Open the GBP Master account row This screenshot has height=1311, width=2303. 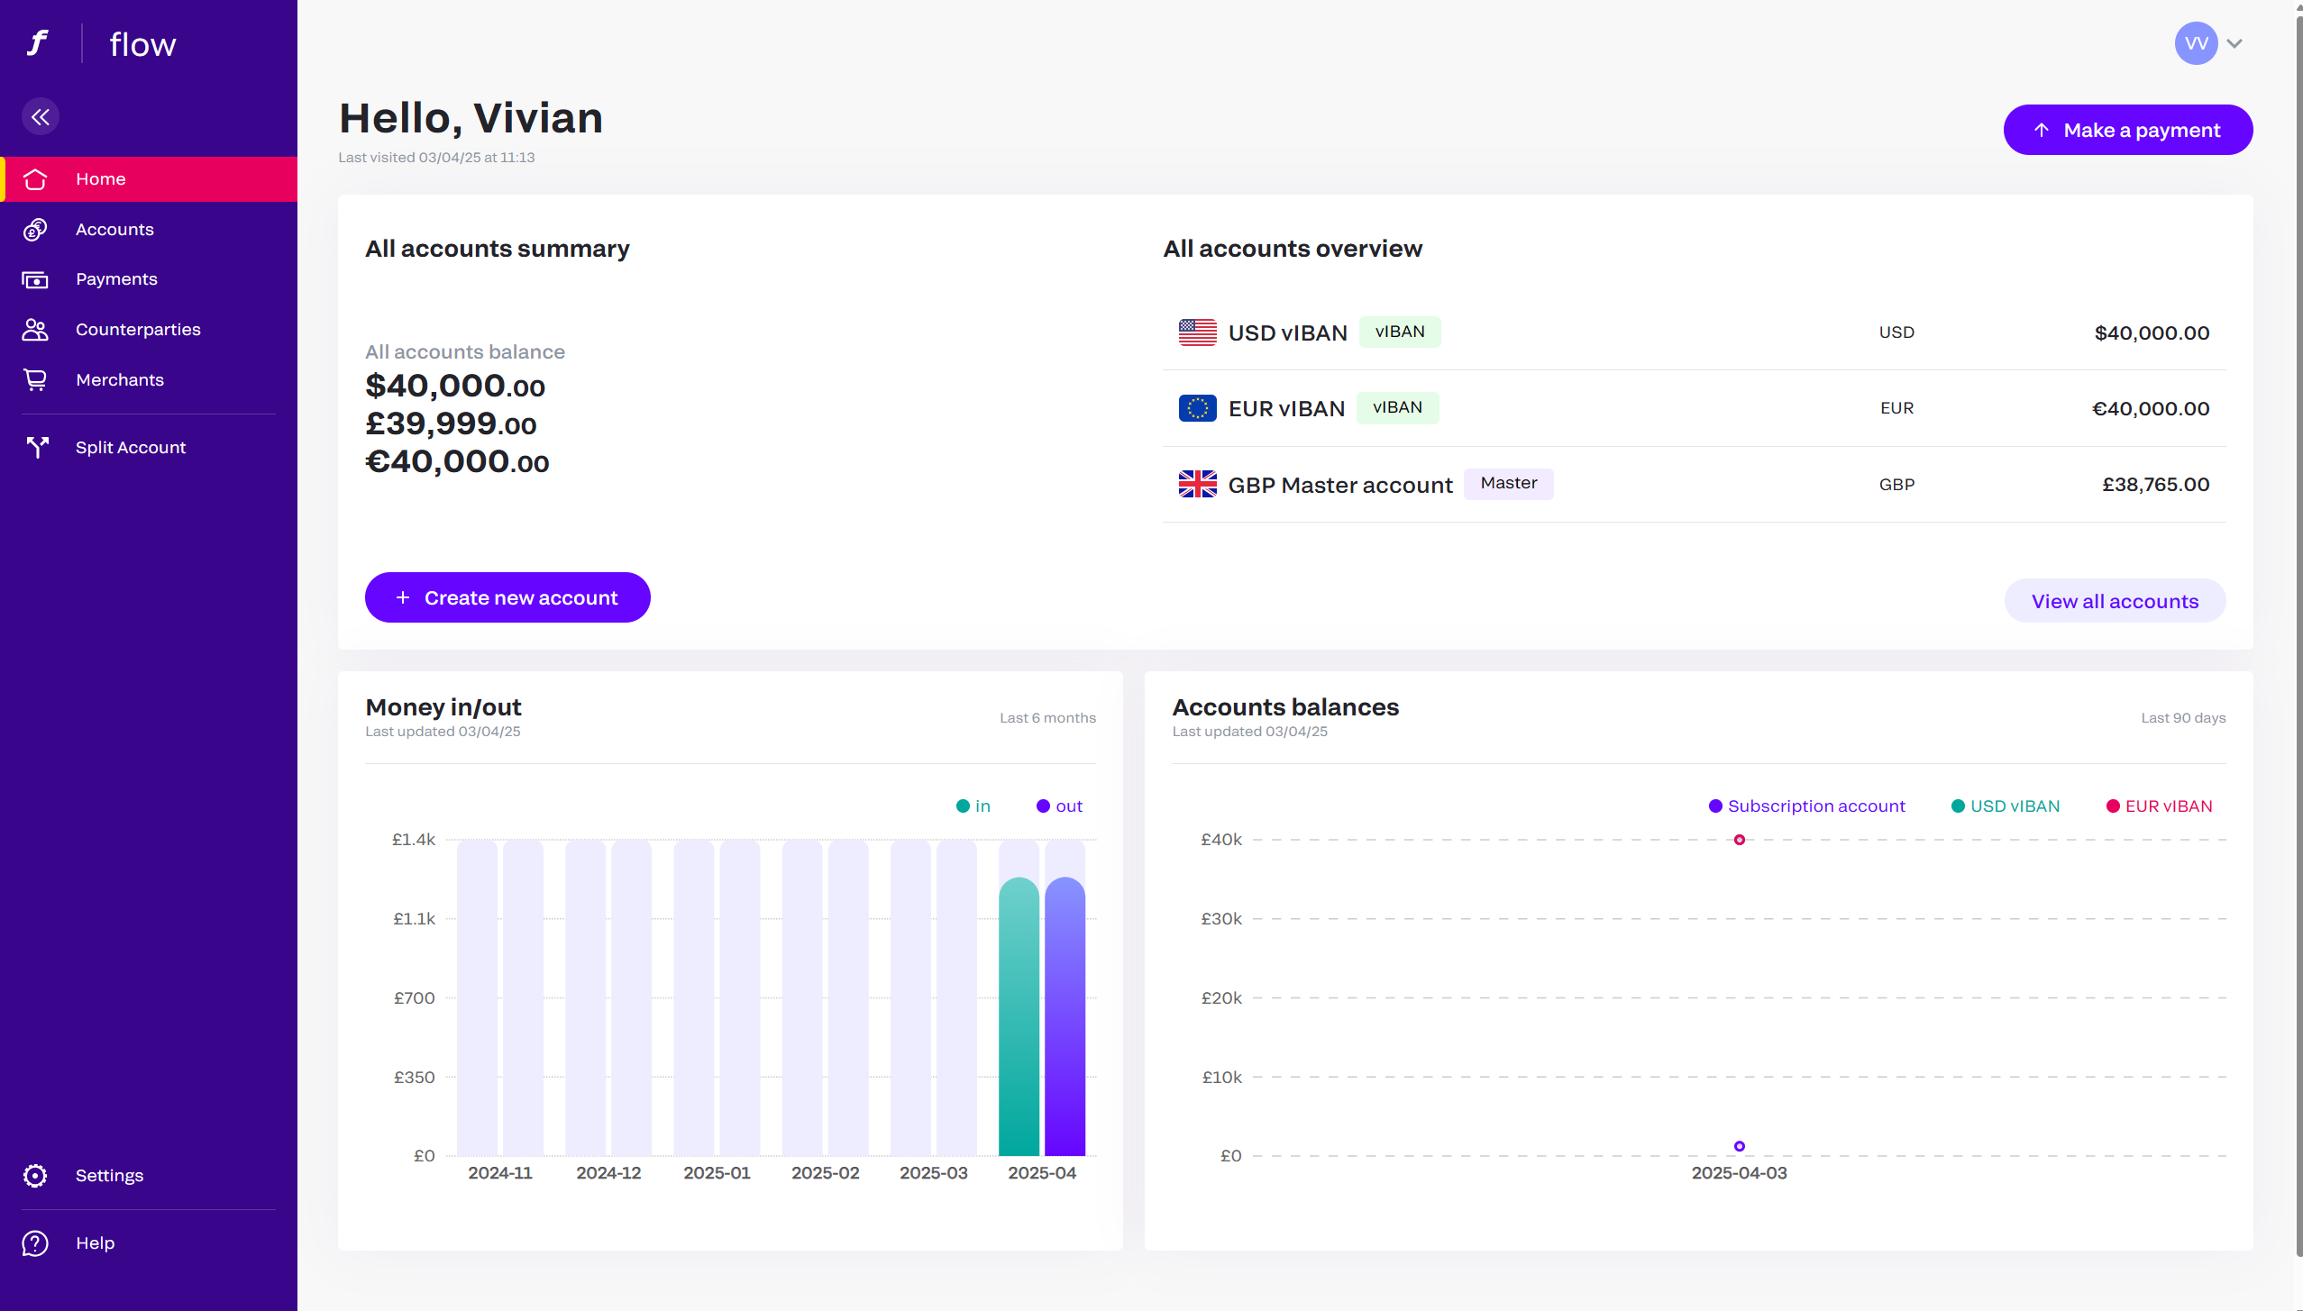coord(1339,485)
